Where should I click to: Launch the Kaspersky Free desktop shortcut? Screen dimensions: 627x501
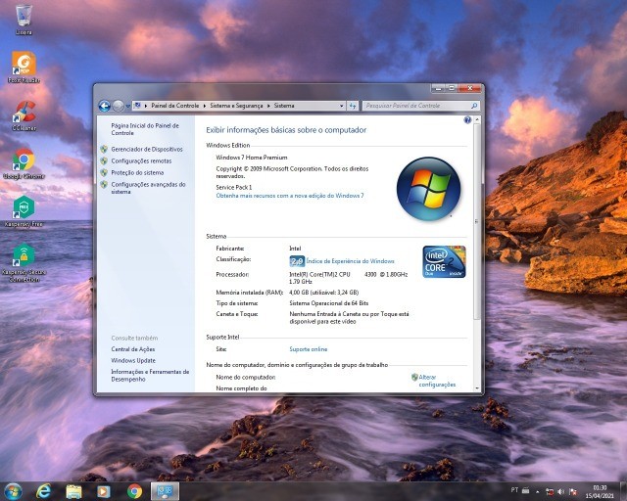24,211
